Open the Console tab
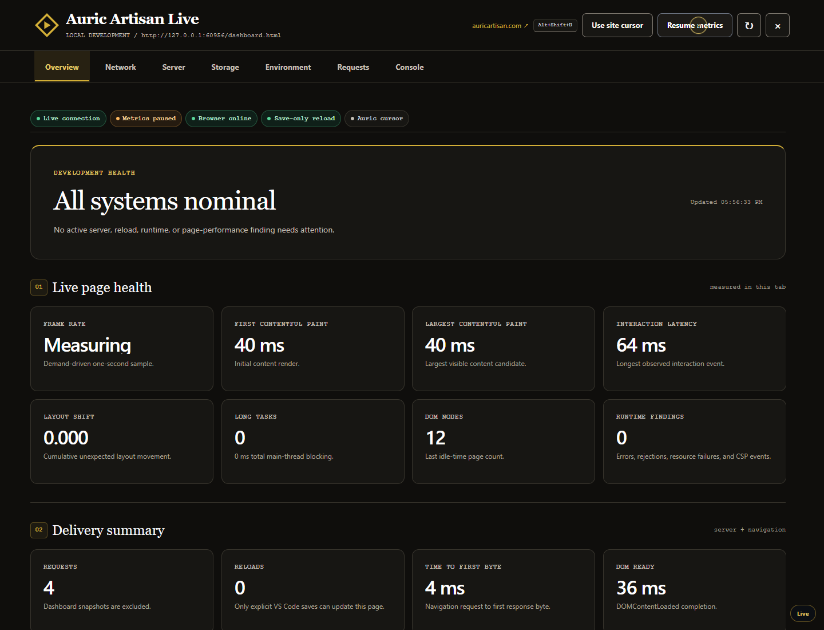Image resolution: width=824 pixels, height=630 pixels. pos(410,67)
